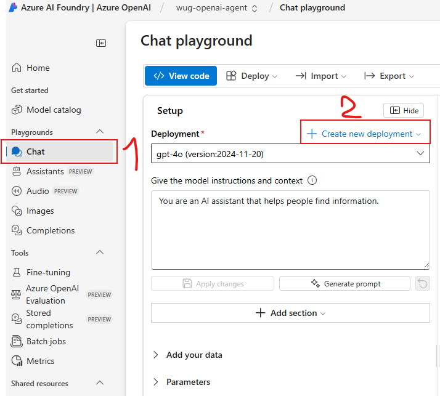The width and height of the screenshot is (440, 396).
Task: Click the Generate prompt button
Action: pyautogui.click(x=344, y=284)
